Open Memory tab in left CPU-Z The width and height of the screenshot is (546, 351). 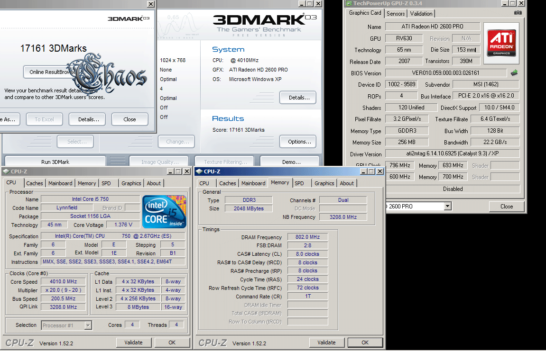point(87,183)
